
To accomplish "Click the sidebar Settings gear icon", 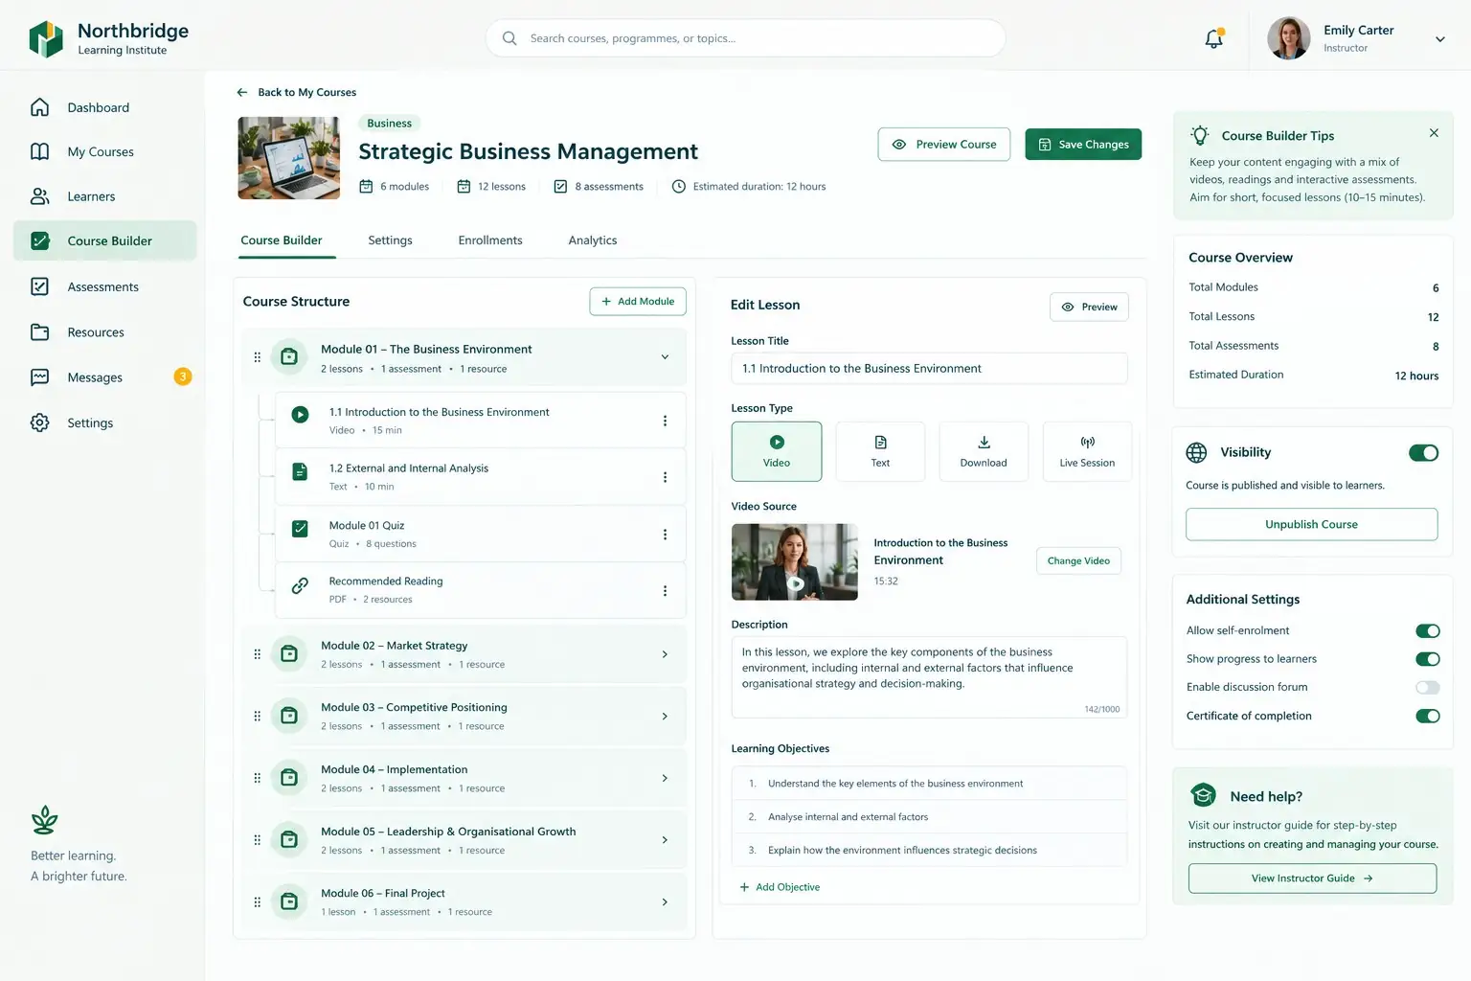I will pyautogui.click(x=39, y=422).
